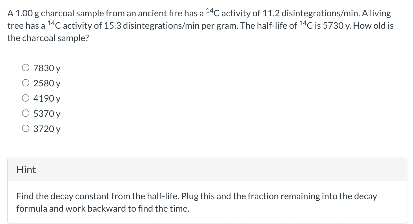
Task: Click the 3720 y label text
Action: click(46, 129)
